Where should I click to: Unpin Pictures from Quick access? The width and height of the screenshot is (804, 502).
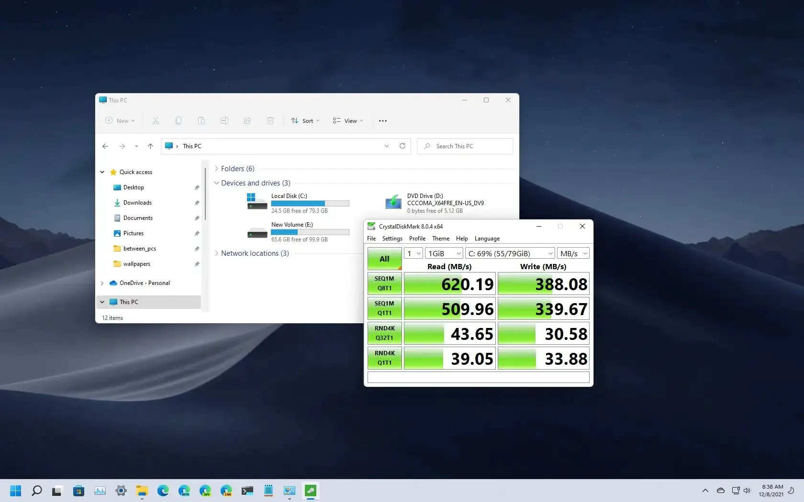click(197, 233)
